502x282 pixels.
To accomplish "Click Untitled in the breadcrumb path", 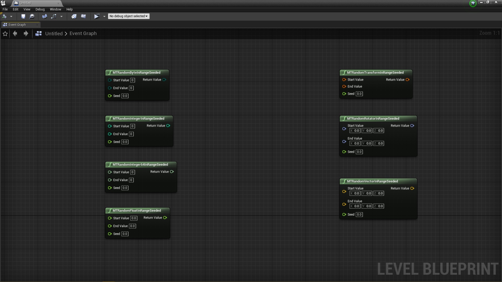I will (54, 33).
